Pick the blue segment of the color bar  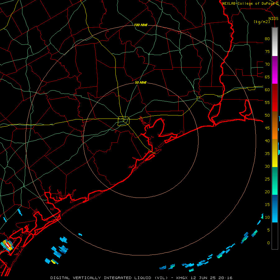[x=275, y=208]
